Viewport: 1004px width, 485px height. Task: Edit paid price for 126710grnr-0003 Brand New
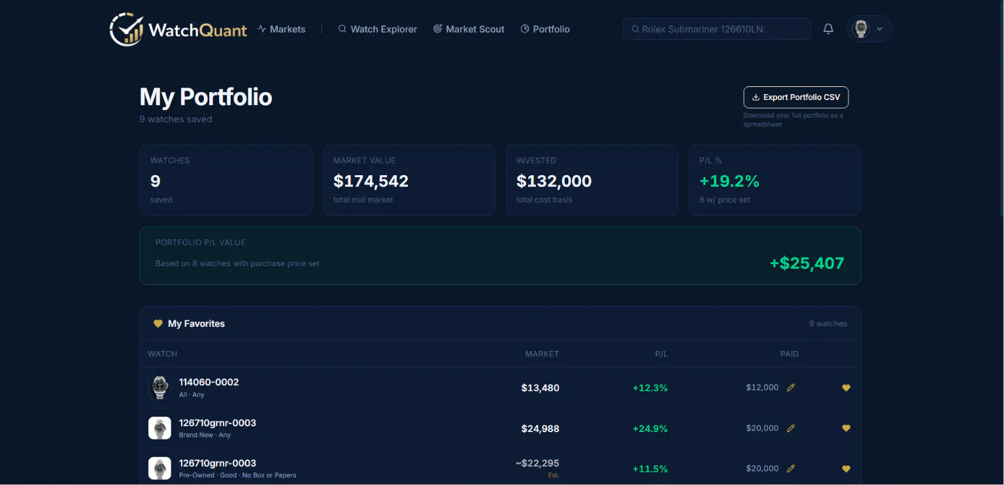click(x=791, y=428)
